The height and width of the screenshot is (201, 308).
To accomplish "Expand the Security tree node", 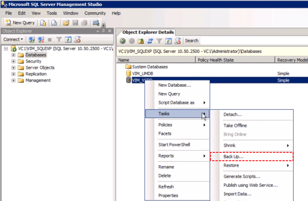I will coord(13,61).
